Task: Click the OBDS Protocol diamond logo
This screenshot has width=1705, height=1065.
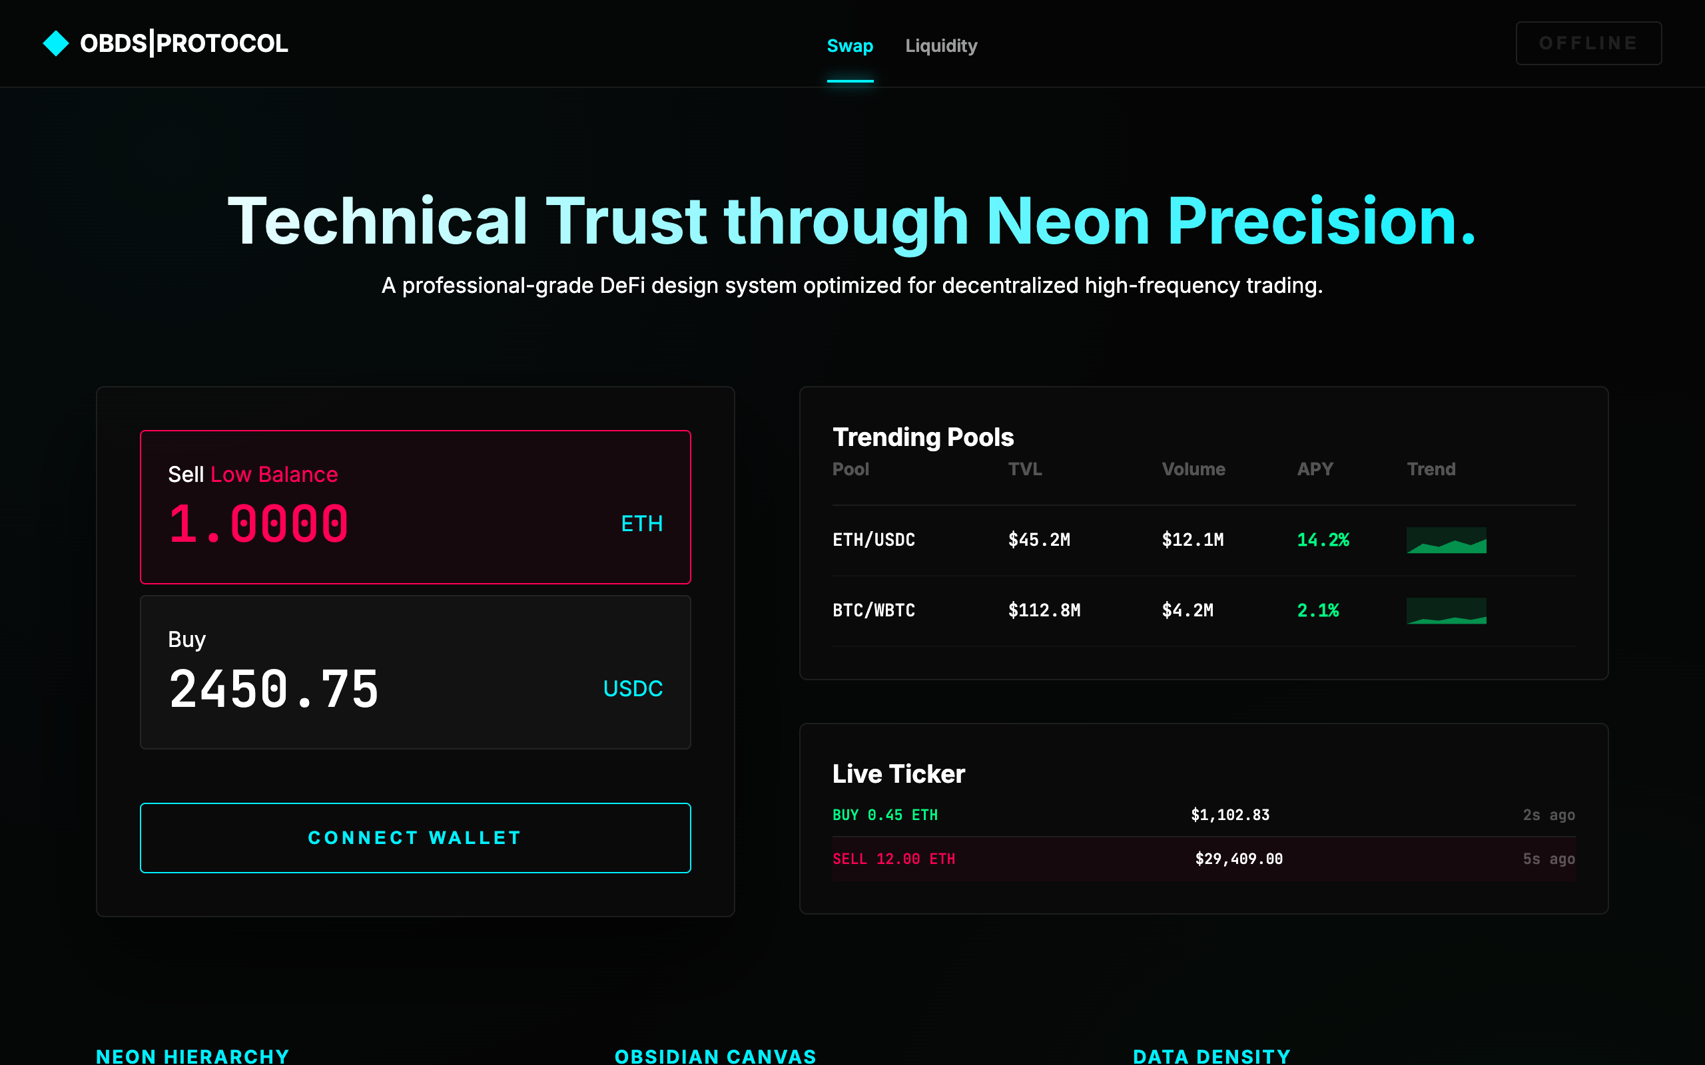Action: (x=55, y=43)
